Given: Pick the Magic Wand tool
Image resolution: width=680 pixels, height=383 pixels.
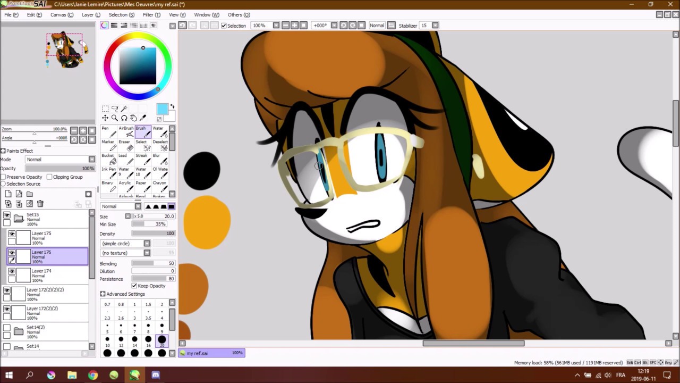Looking at the screenshot, I should (124, 109).
